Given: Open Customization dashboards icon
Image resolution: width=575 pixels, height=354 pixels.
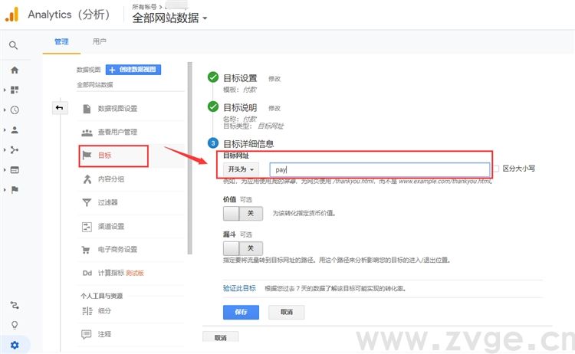Looking at the screenshot, I should point(15,90).
